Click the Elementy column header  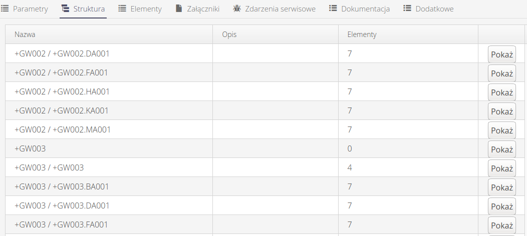click(362, 34)
